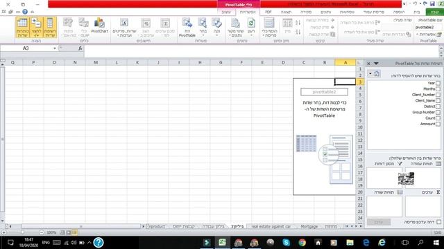
Task: Toggle the +/- Buttons ribbon icon
Action: click(x=36, y=27)
